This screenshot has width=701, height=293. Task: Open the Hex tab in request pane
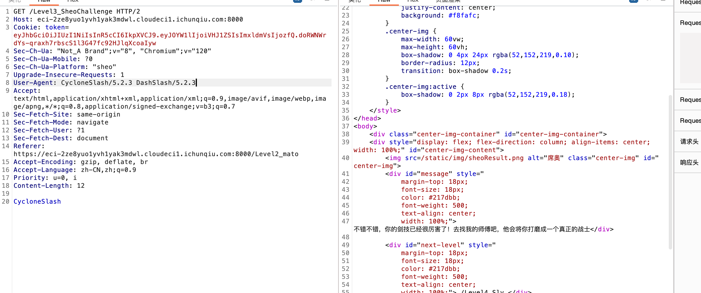coord(73,1)
